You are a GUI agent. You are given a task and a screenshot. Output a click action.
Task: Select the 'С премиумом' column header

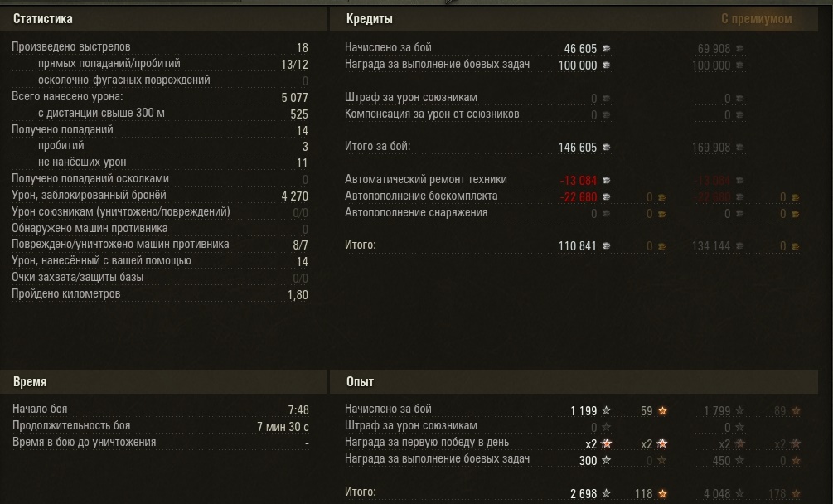click(756, 18)
